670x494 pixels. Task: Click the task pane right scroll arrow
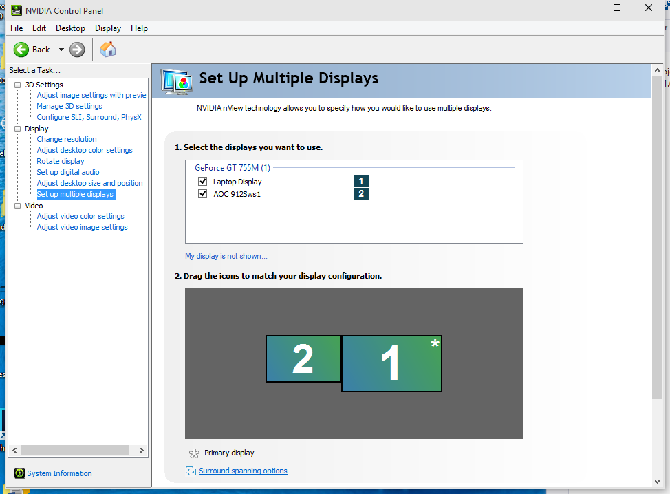[x=142, y=451]
